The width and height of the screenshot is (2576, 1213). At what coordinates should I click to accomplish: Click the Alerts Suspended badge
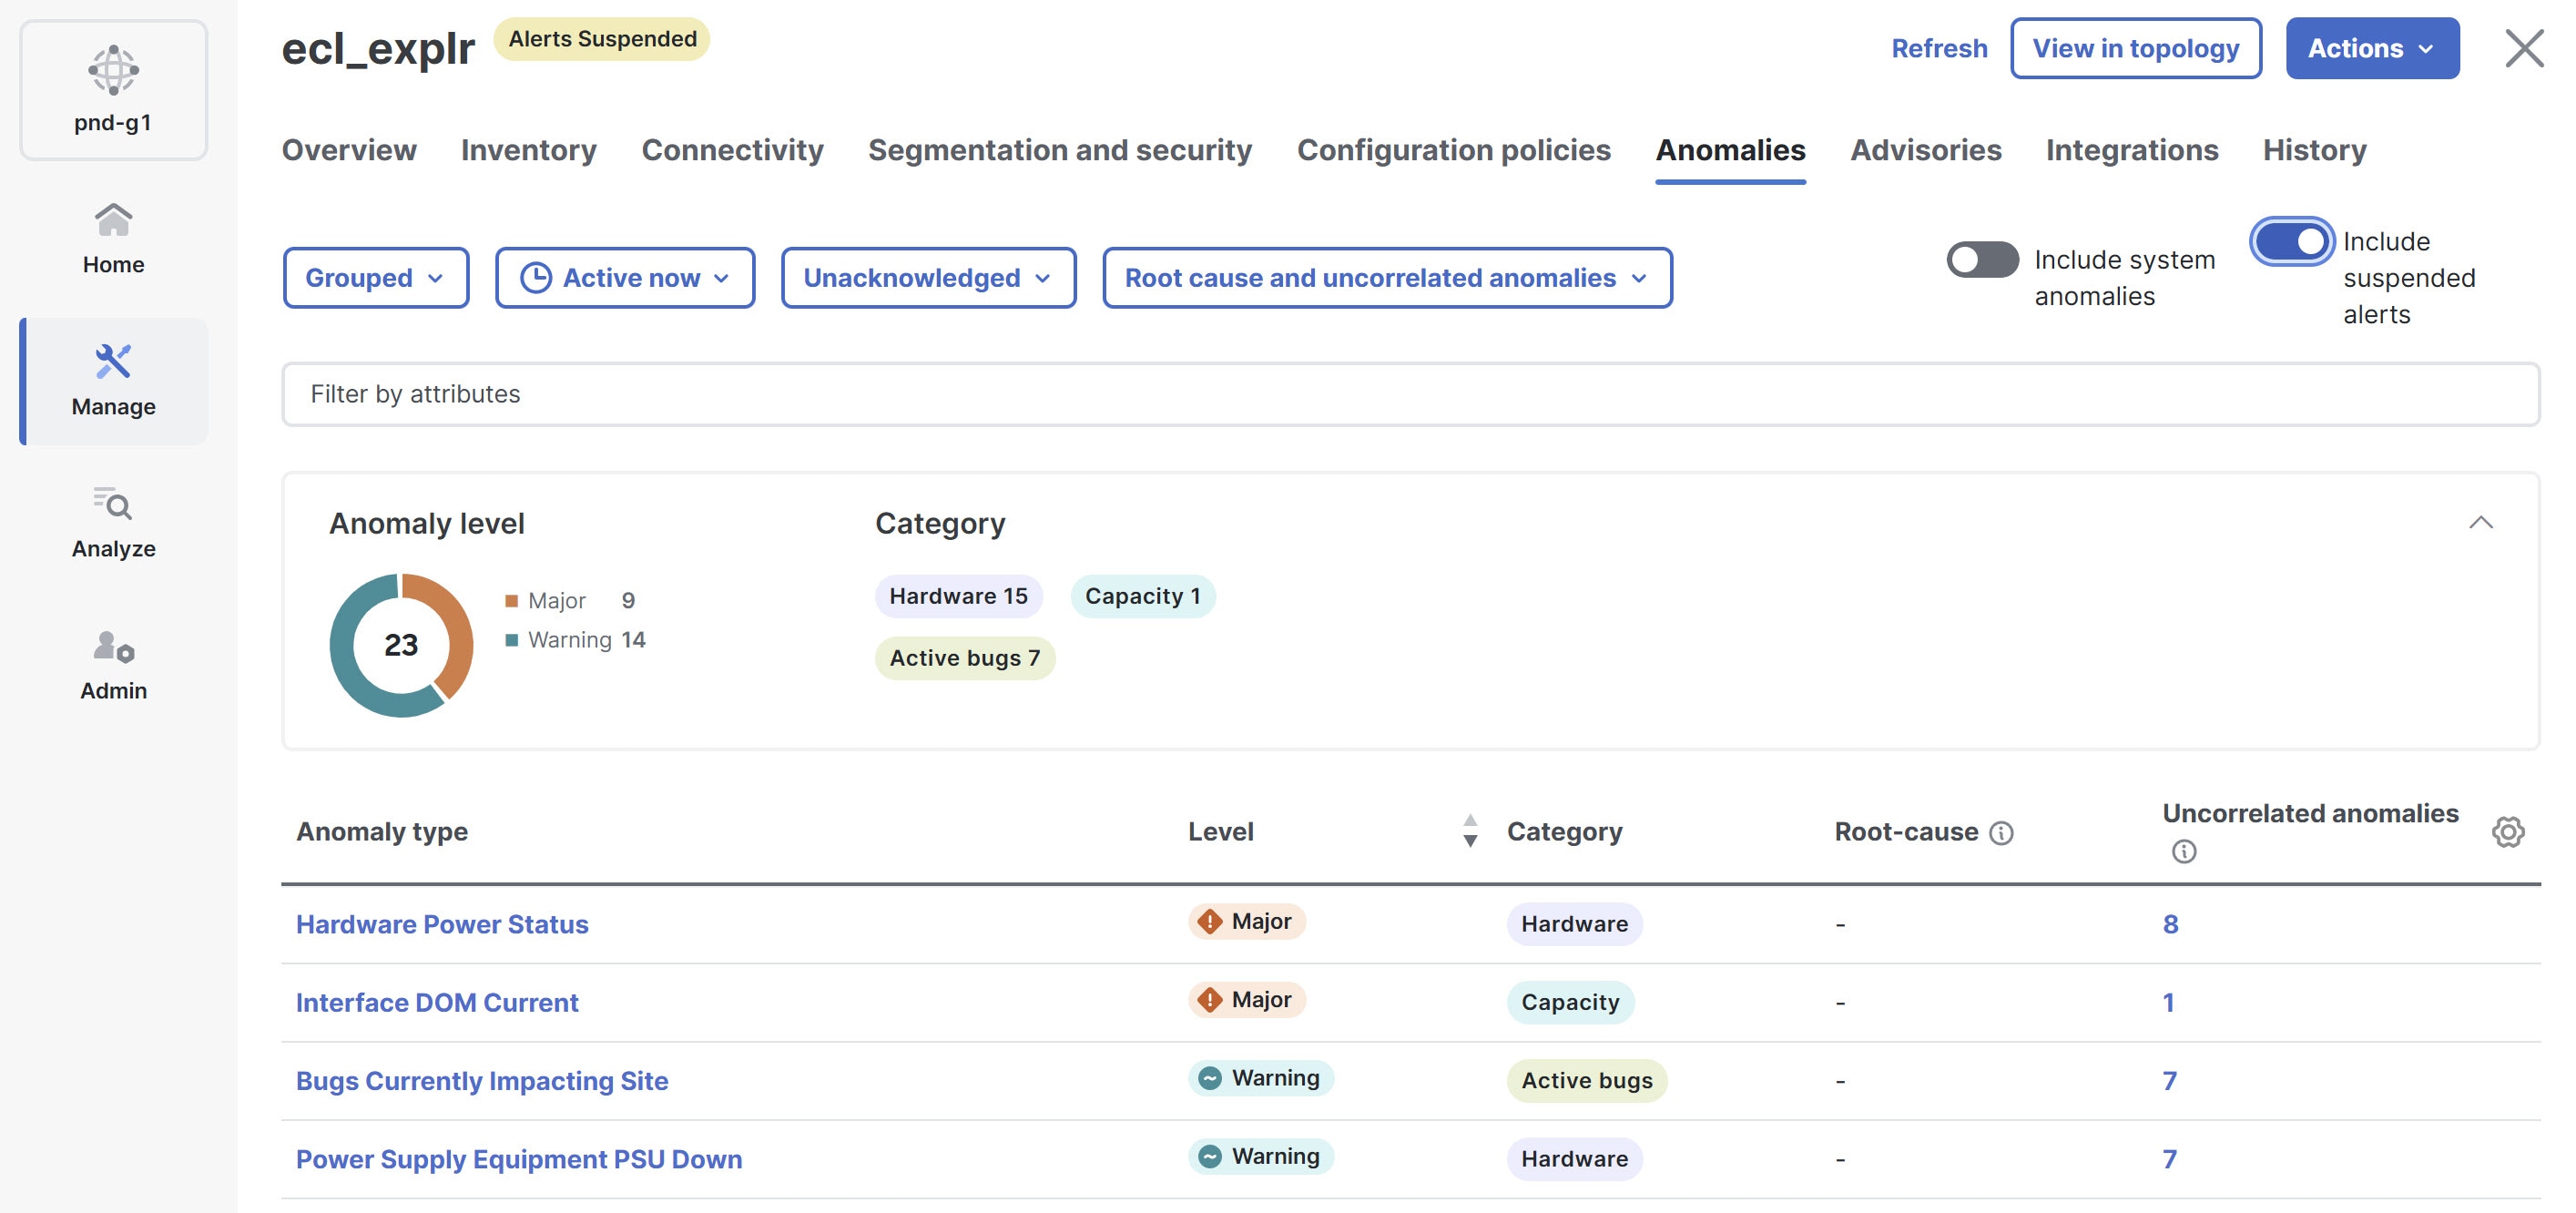602,39
